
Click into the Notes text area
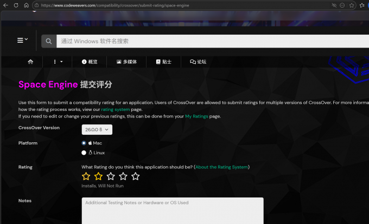pos(173,210)
